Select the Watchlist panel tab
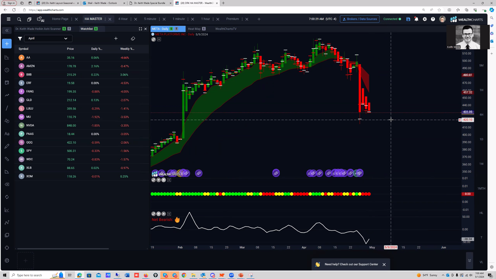 click(87, 29)
